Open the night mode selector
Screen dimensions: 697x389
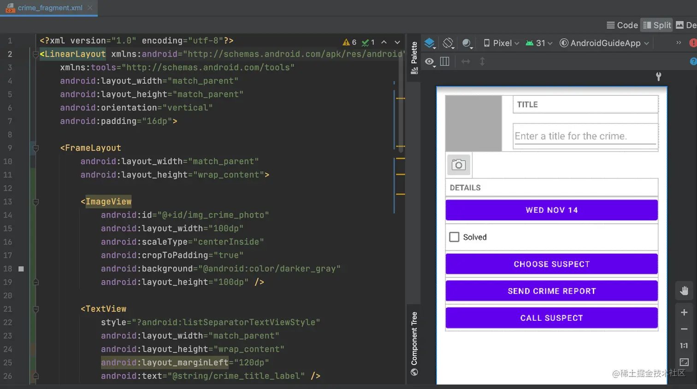467,43
